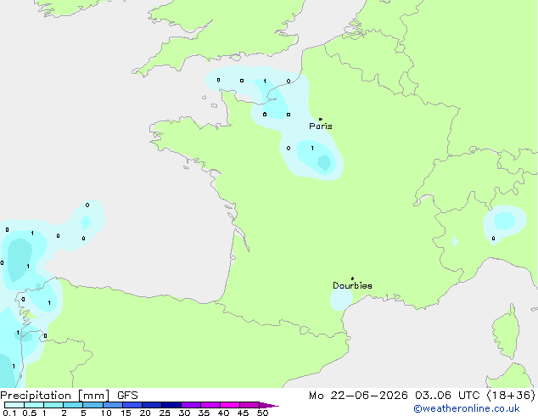Click the legend value '35'

[205, 413]
